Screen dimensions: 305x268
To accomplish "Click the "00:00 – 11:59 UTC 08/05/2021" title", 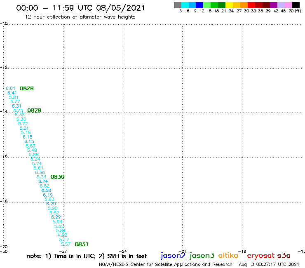I will point(80,8).
